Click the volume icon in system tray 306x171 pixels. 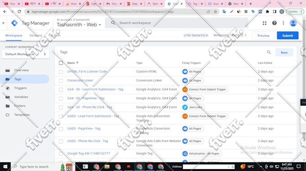271,167
